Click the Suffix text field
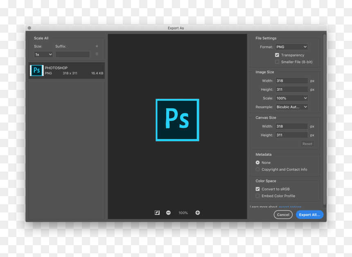This screenshot has height=257, width=352. click(x=72, y=54)
